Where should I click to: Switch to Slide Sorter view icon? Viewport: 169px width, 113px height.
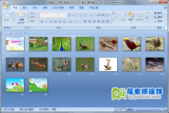pos(121,109)
